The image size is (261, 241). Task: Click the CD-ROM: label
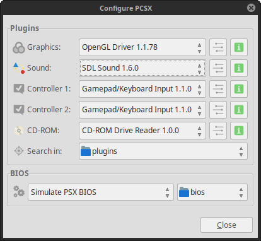click(x=43, y=131)
